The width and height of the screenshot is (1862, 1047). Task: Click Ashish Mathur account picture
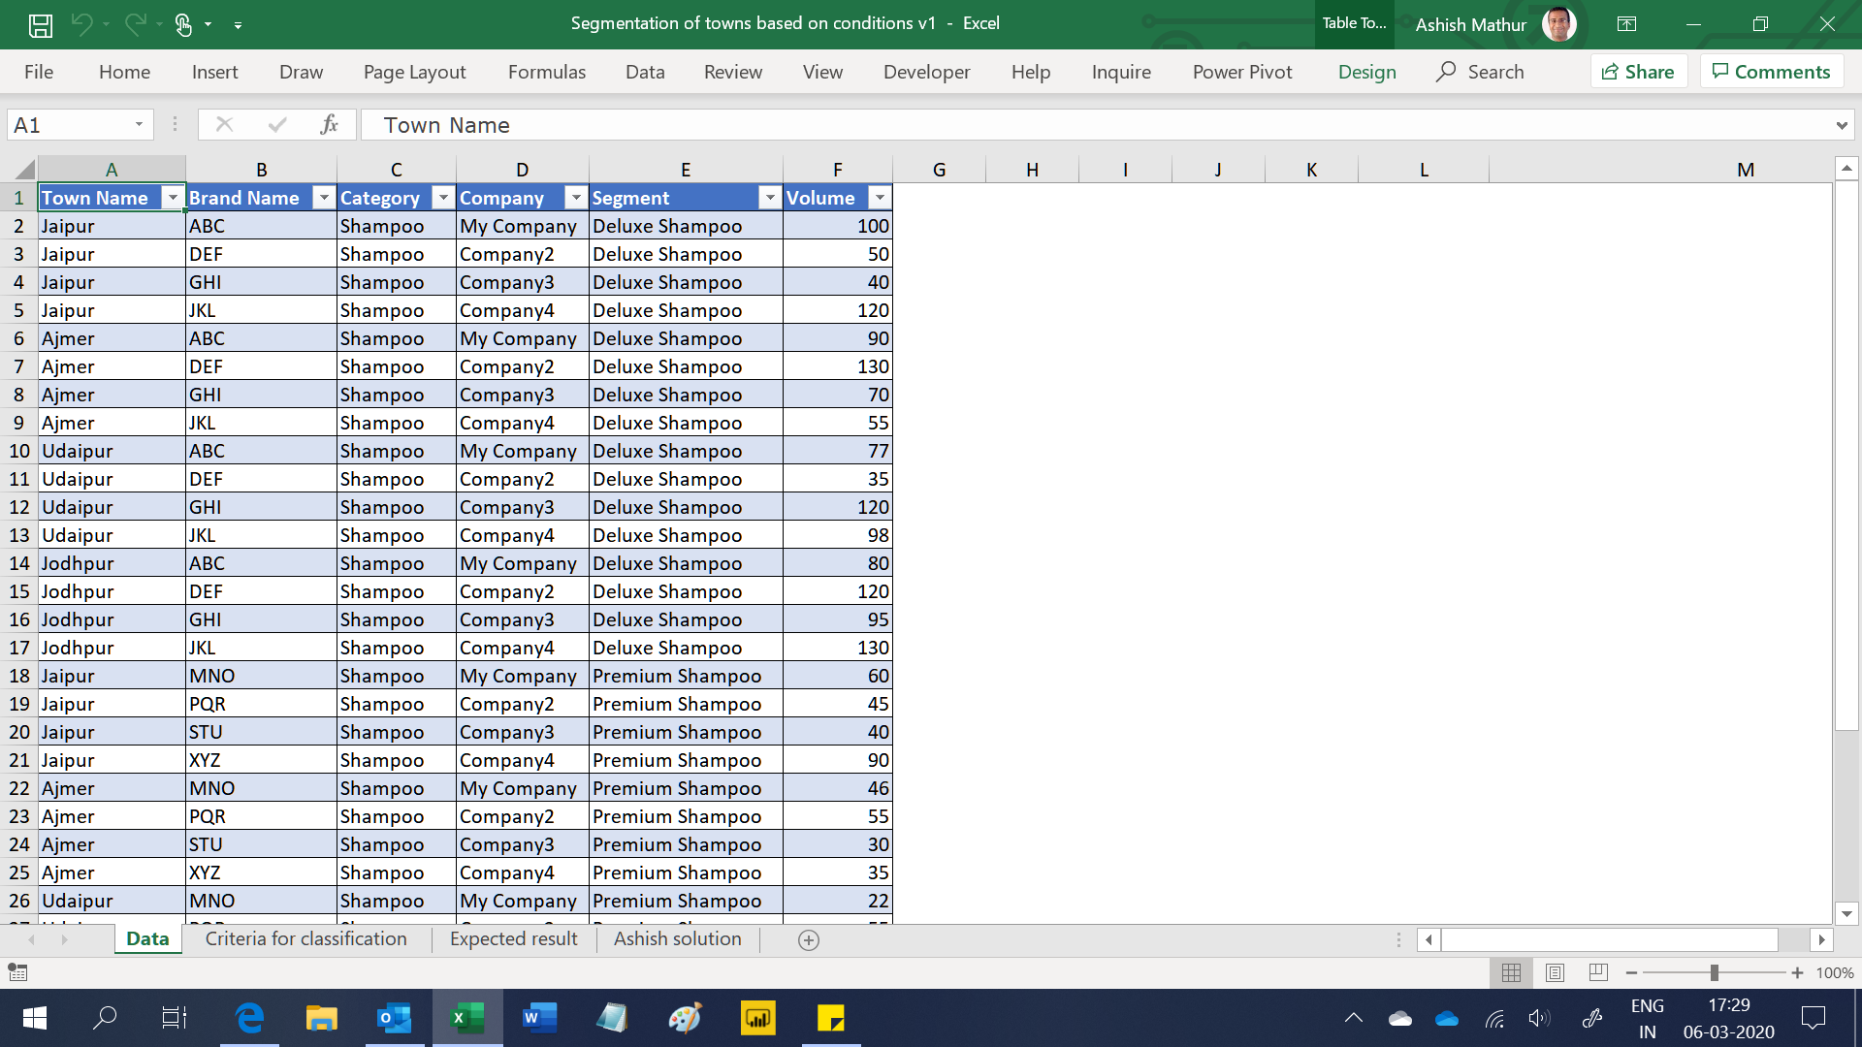coord(1559,24)
